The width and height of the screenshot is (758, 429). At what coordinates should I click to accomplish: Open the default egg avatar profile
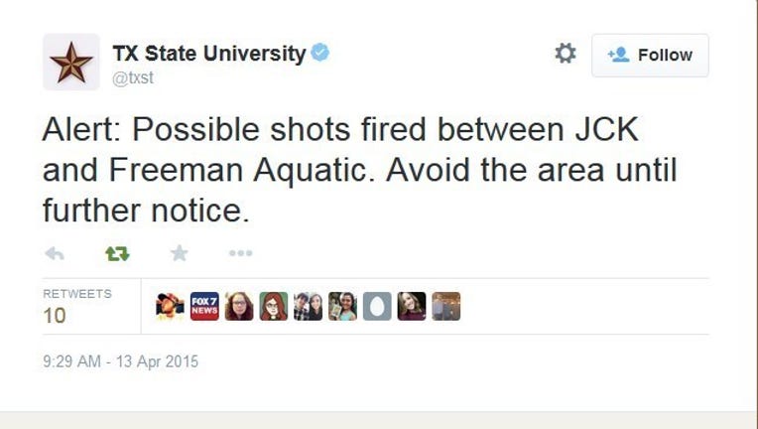pyautogui.click(x=377, y=306)
